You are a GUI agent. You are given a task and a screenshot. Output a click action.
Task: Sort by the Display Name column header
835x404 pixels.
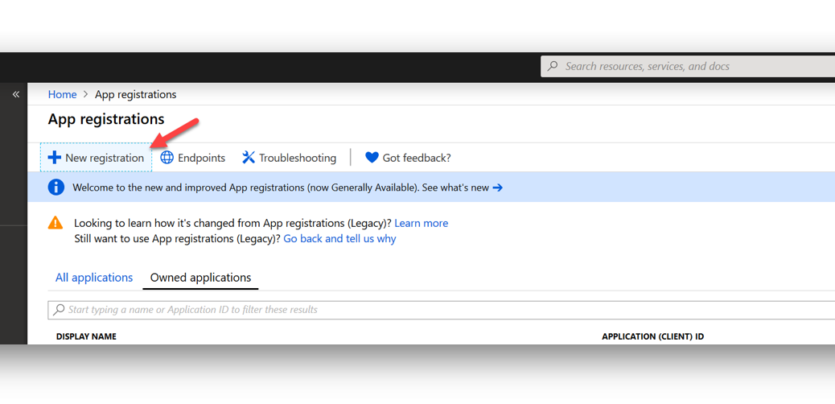click(86, 337)
